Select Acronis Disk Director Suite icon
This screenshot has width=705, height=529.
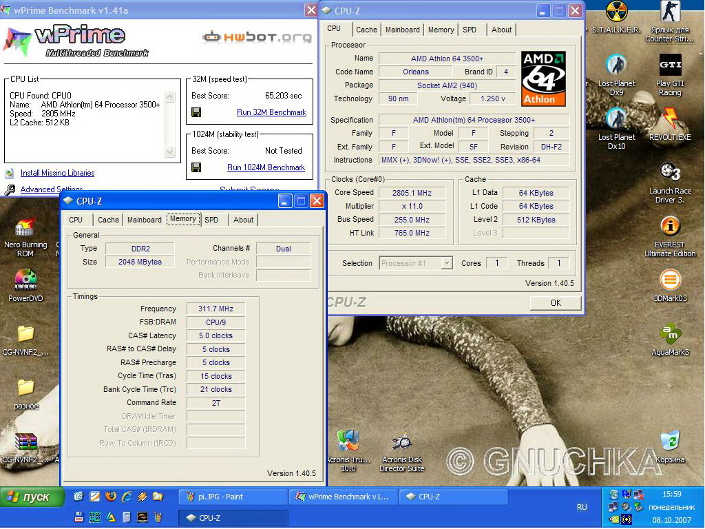click(401, 442)
